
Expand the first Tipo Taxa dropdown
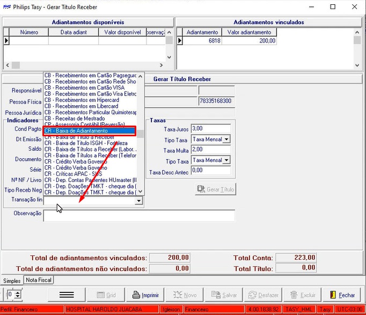pyautogui.click(x=226, y=140)
